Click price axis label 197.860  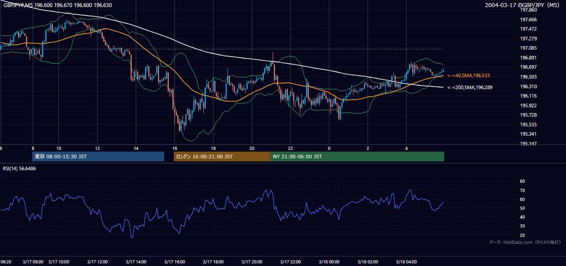click(528, 10)
